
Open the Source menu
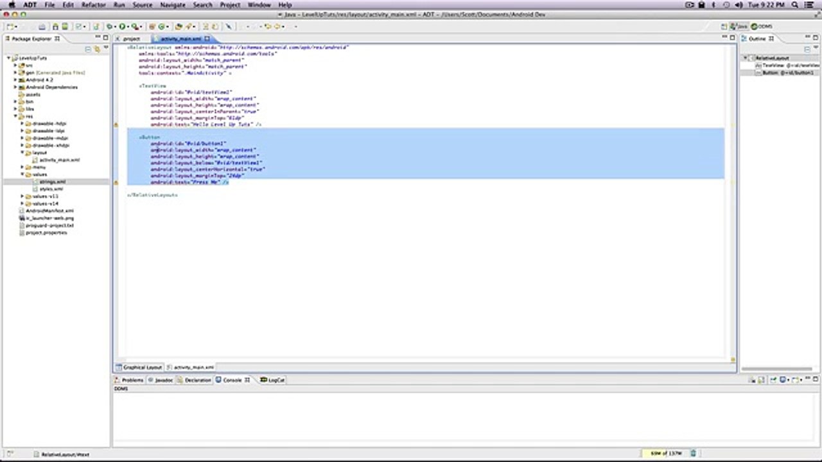click(142, 4)
